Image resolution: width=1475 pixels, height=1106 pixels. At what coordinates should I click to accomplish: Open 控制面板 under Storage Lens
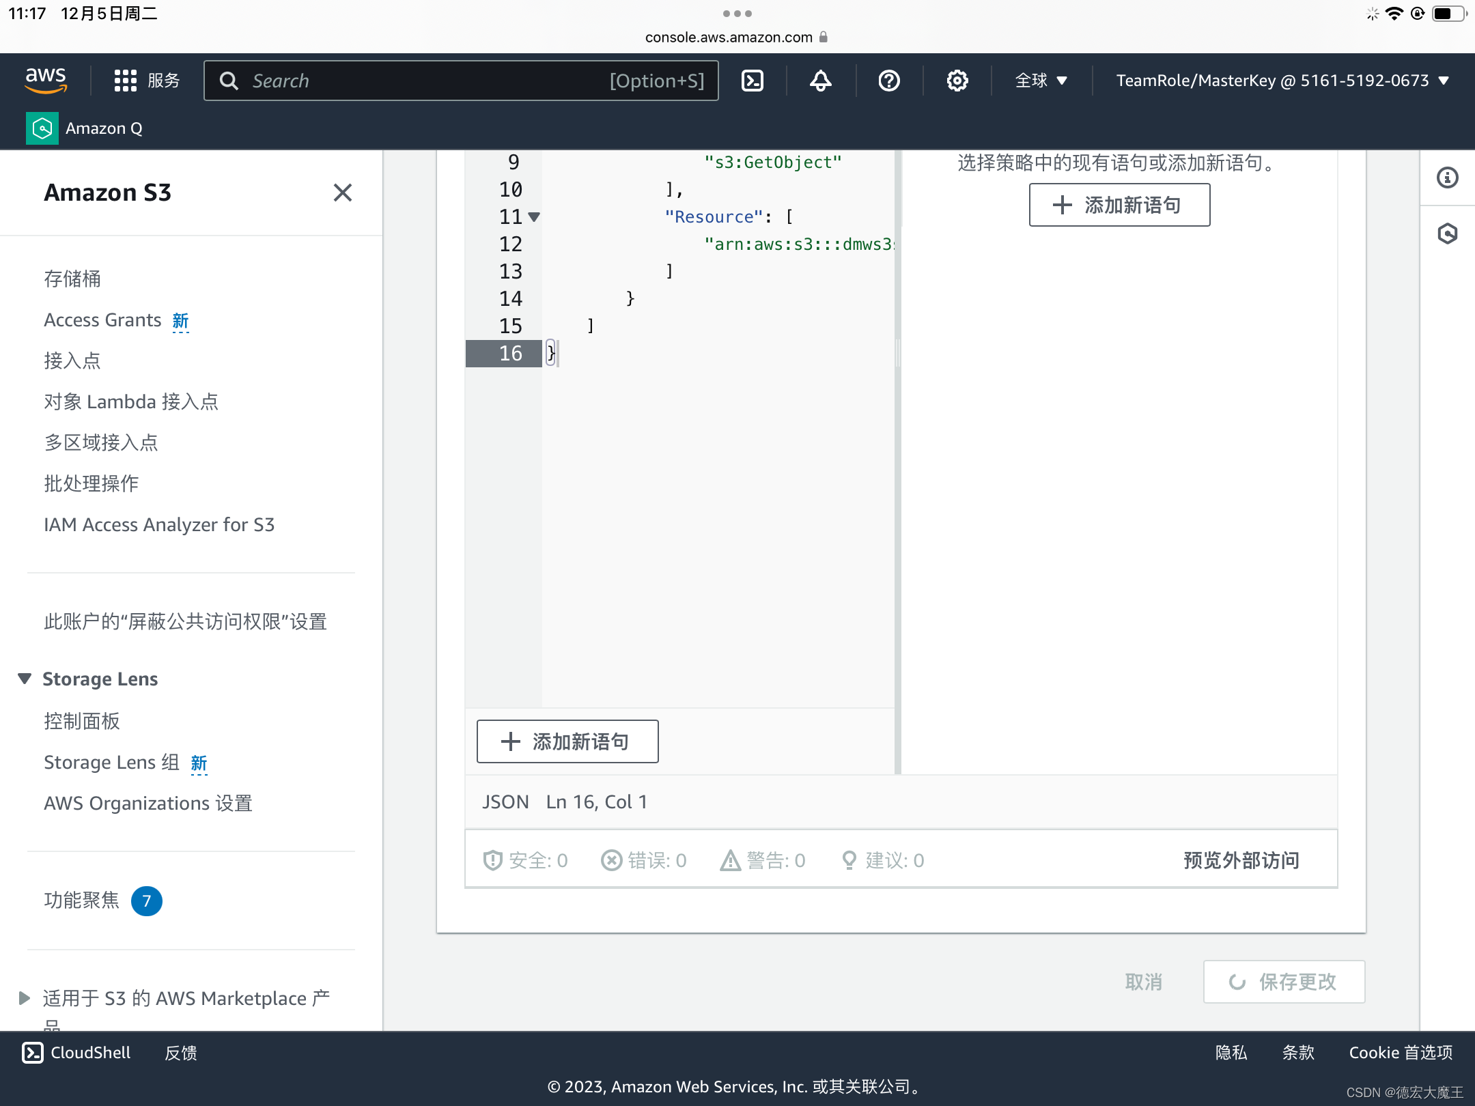click(x=82, y=721)
